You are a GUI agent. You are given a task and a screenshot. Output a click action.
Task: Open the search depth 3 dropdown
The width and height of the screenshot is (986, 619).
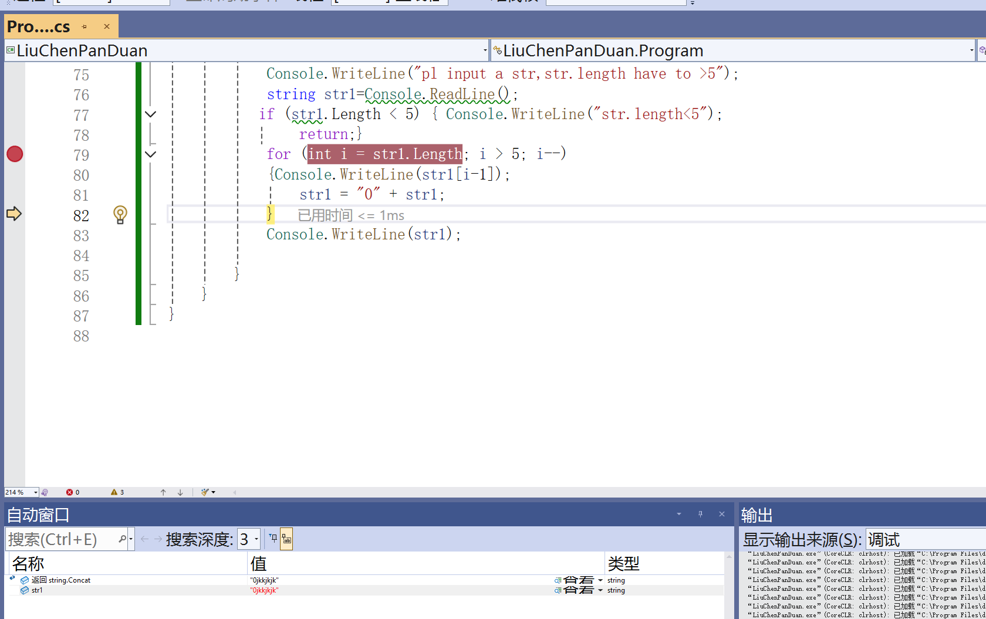point(249,539)
